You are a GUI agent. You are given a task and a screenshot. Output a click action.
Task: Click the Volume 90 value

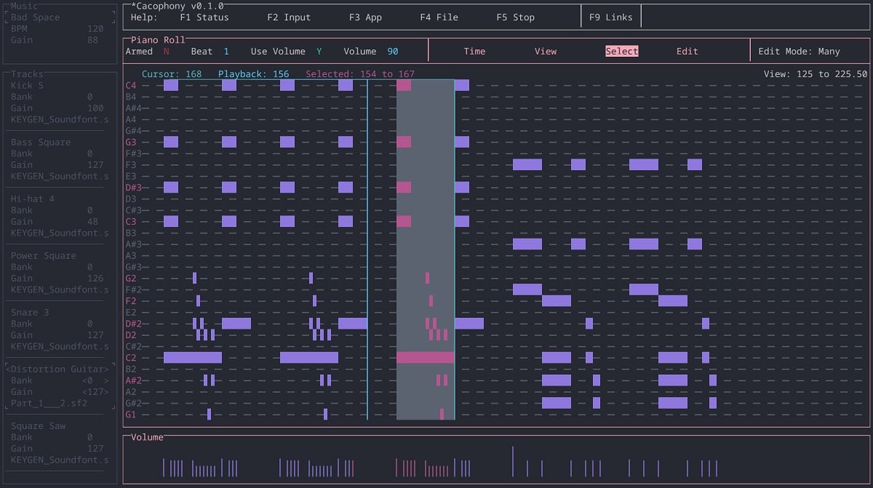[392, 52]
